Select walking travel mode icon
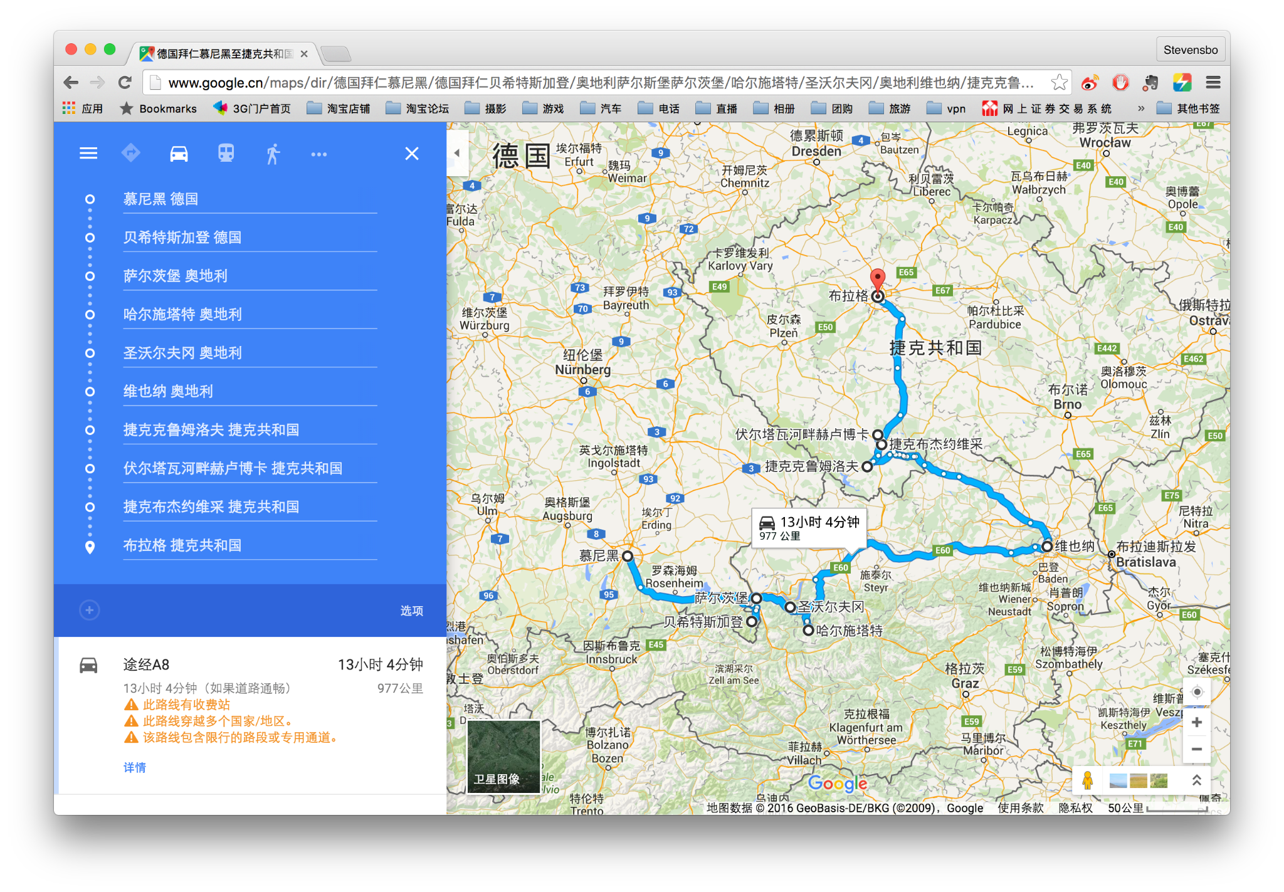 click(x=273, y=154)
